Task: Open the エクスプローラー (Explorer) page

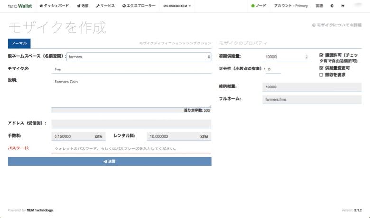Action: [x=139, y=6]
